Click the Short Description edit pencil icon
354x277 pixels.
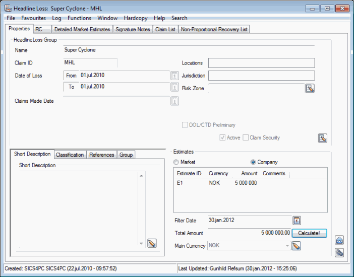[x=152, y=243]
